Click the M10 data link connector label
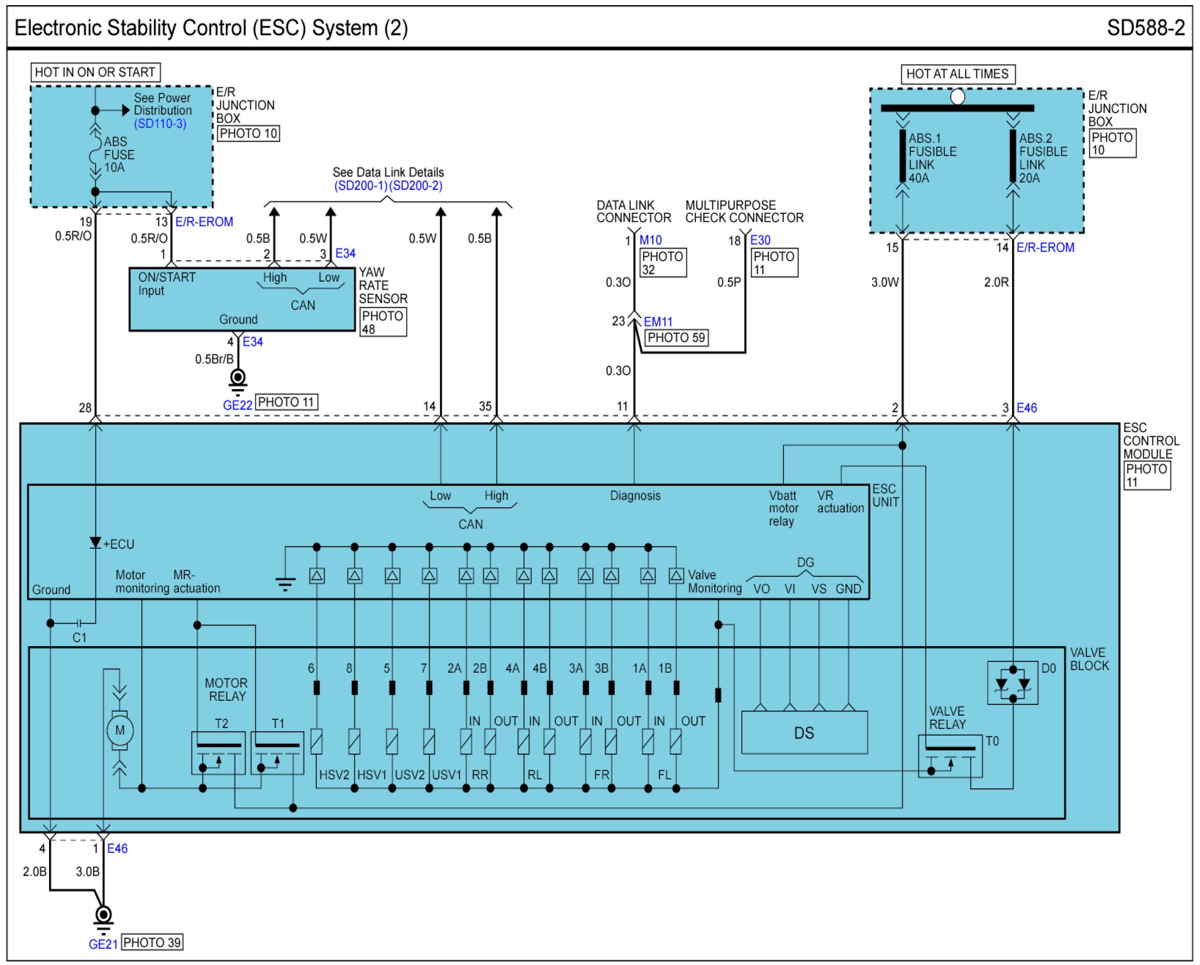The image size is (1200, 965). tap(650, 240)
